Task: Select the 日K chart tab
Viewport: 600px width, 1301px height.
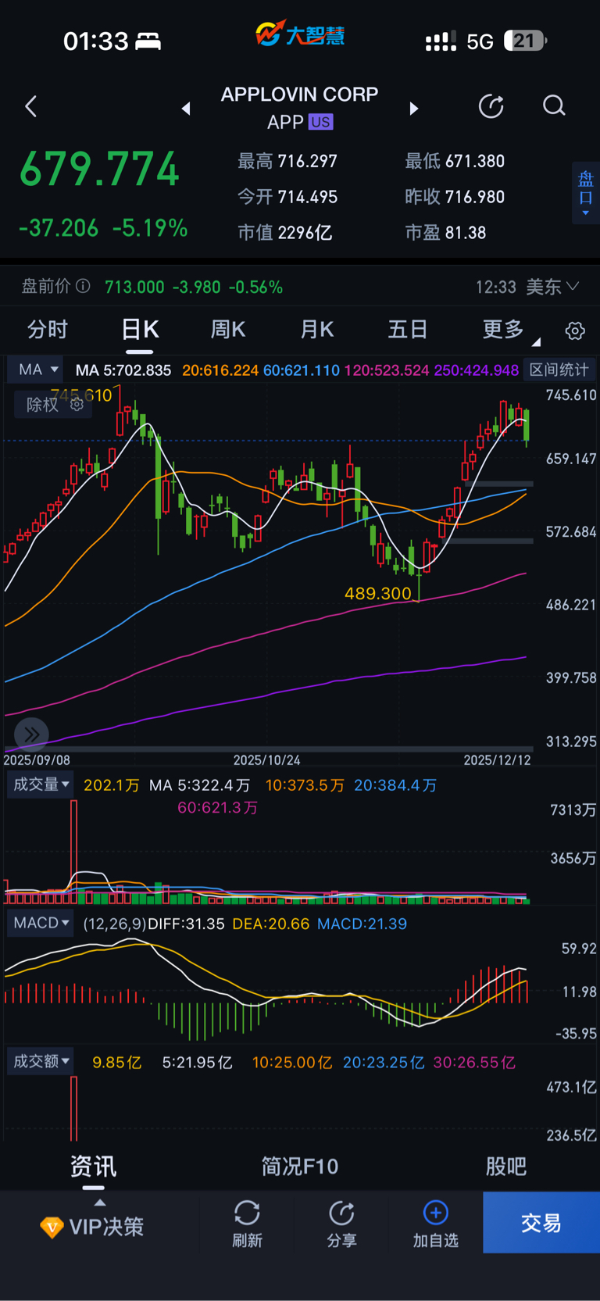Action: coord(140,330)
